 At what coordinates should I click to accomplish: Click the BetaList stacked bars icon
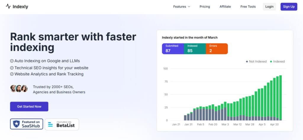click(50, 125)
